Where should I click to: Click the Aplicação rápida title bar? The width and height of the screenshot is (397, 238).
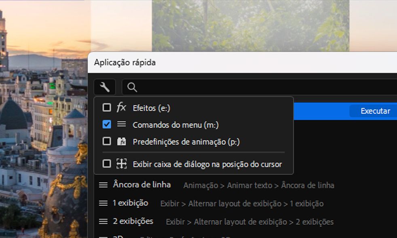tap(243, 63)
